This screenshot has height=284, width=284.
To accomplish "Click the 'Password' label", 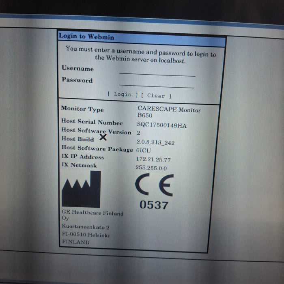I will [x=77, y=80].
